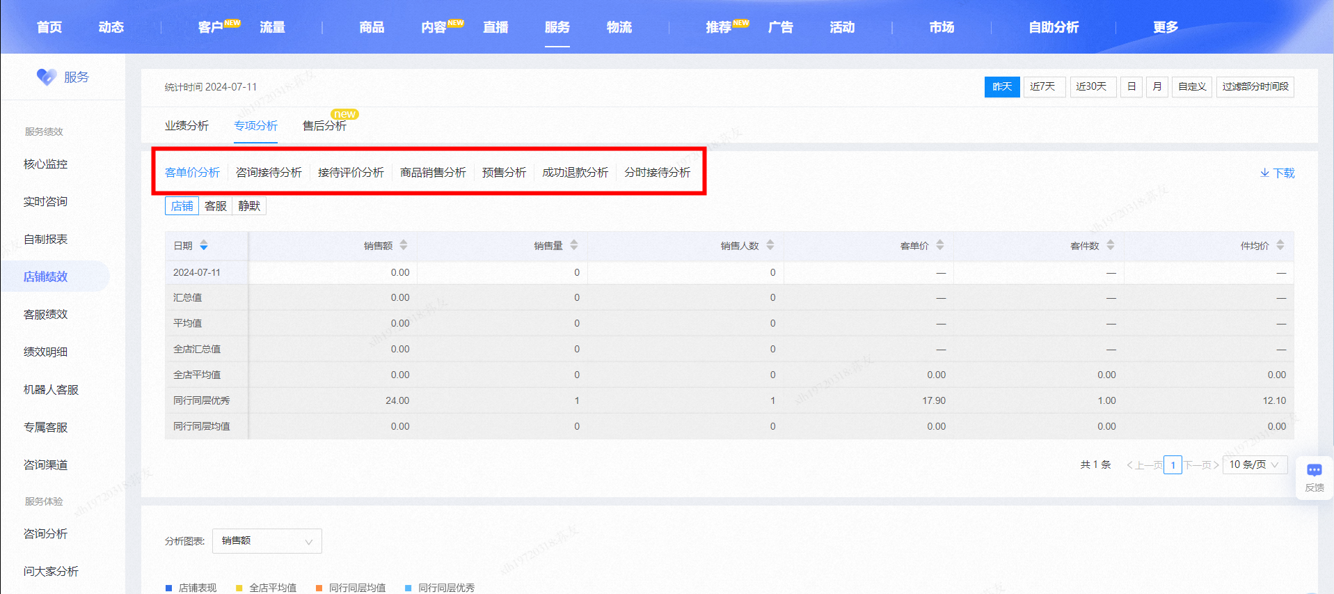Switch to the 售后分析 tab

click(x=324, y=126)
